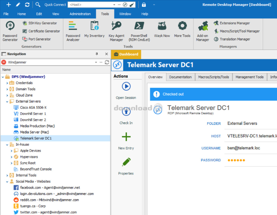Open Key Agent Manager
This screenshot has height=215, width=277.
116,31
